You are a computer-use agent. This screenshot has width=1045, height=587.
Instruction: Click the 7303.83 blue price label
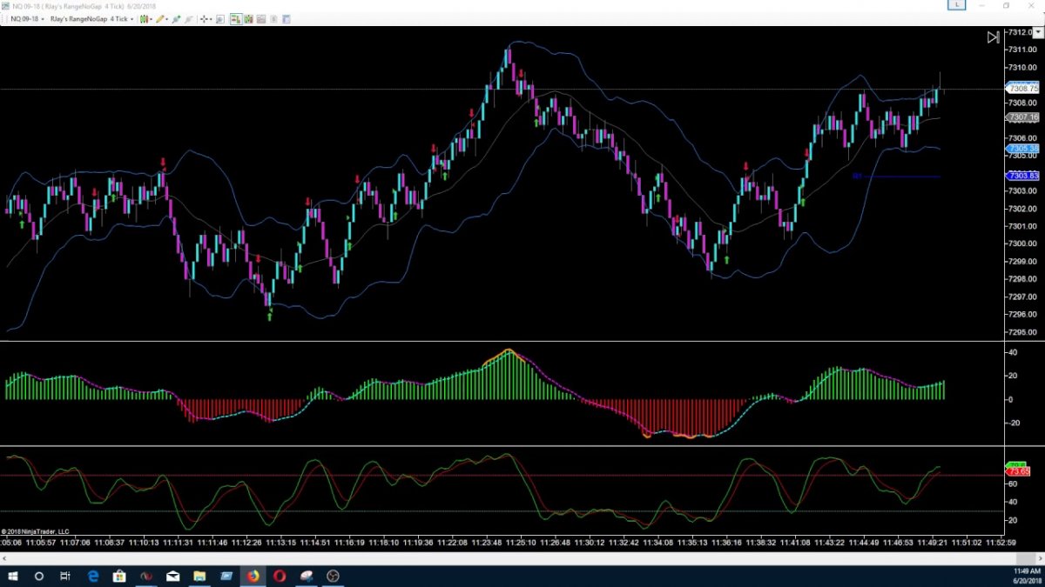pyautogui.click(x=1022, y=177)
